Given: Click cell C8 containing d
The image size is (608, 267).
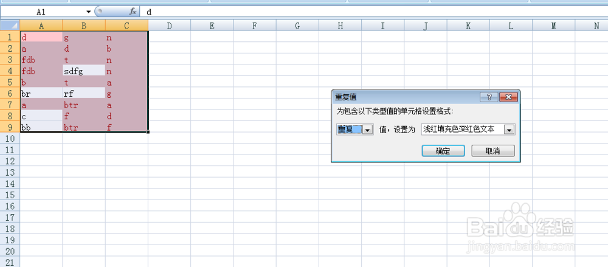Looking at the screenshot, I should 126,116.
